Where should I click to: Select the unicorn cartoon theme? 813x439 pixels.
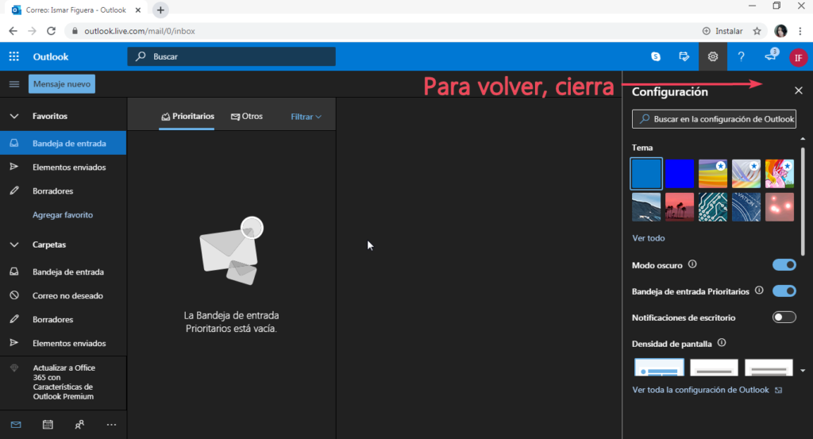point(780,174)
